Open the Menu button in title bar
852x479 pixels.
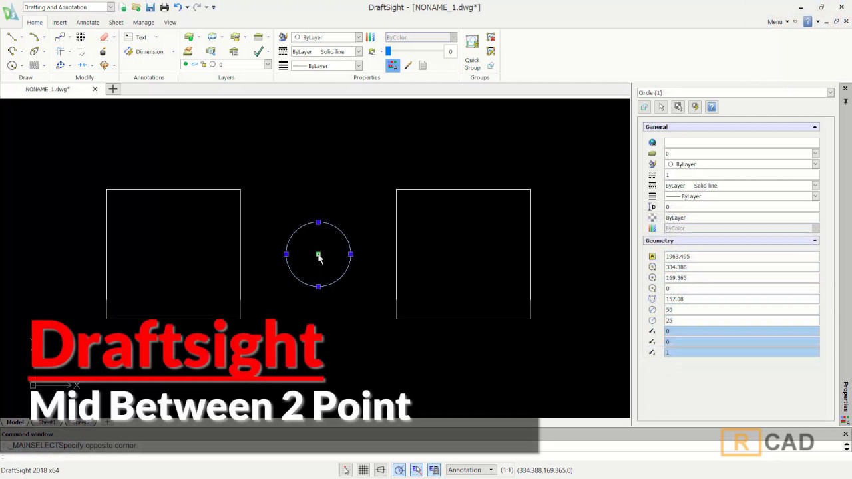[777, 22]
